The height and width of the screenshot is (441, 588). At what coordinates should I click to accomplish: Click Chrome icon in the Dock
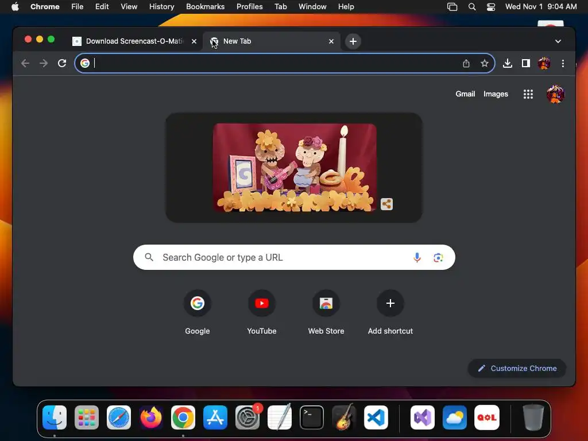(183, 417)
